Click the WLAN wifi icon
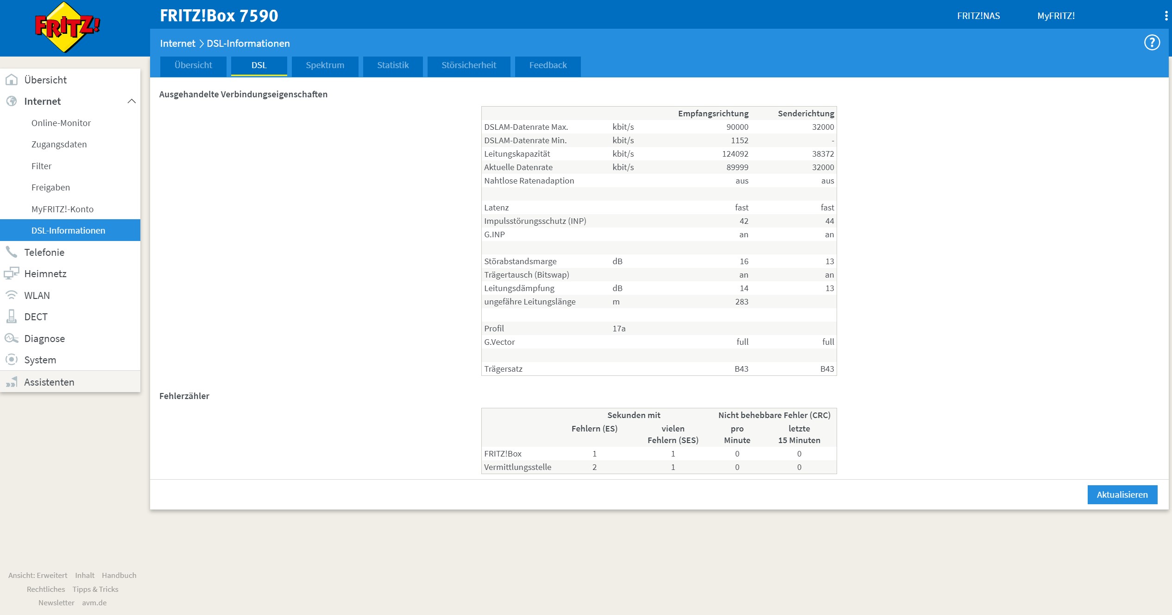Screen dimensions: 1172x615 [x=12, y=295]
